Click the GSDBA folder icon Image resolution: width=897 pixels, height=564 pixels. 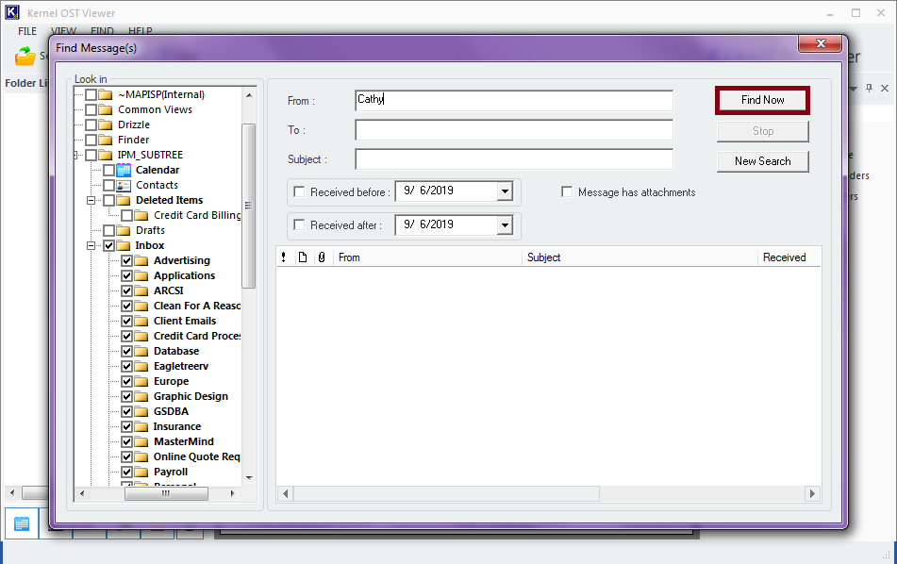click(x=141, y=412)
